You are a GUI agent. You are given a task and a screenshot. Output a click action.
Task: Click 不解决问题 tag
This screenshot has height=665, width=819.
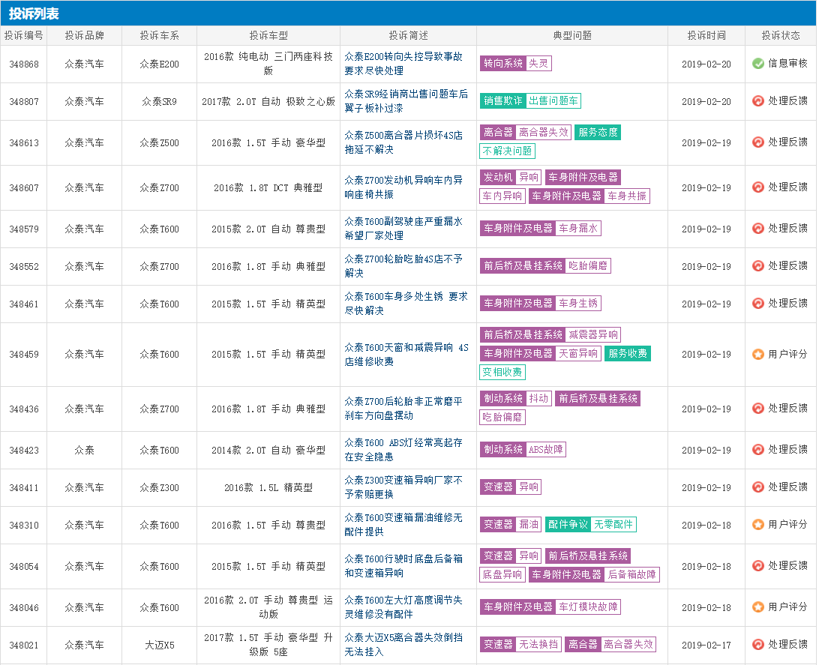(x=507, y=151)
